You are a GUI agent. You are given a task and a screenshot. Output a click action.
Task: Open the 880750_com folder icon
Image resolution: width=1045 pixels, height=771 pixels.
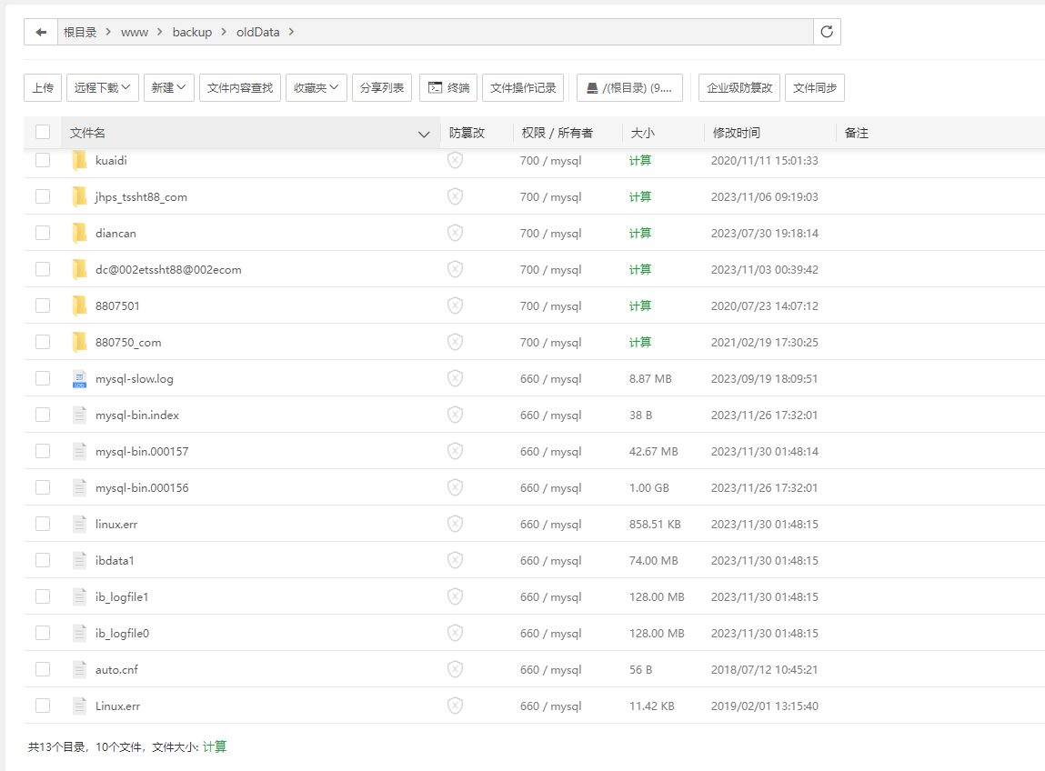[79, 343]
